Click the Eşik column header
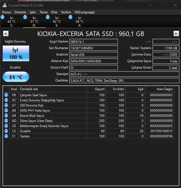Viewport: 181px width, 188px height. 135,89
